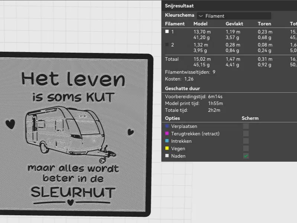Click the large heart left of the caravan
This screenshot has width=297, height=223.
[x=10, y=124]
